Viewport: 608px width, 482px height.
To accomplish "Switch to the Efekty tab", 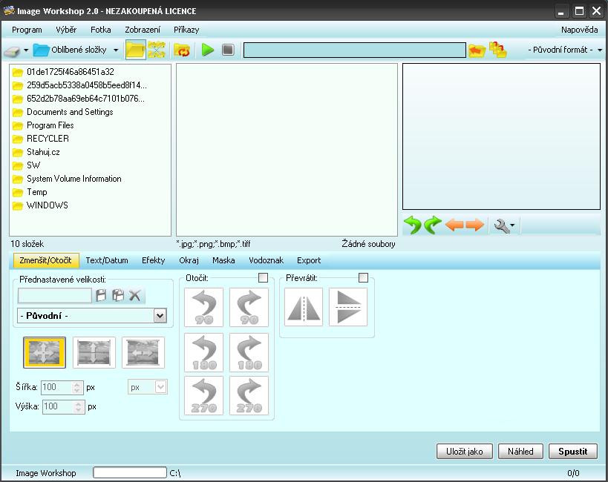I will pyautogui.click(x=154, y=260).
